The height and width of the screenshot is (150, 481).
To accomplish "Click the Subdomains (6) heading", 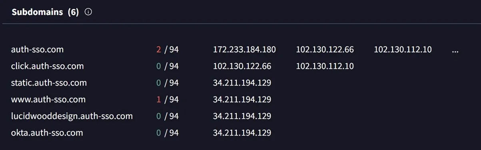I will tap(45, 12).
